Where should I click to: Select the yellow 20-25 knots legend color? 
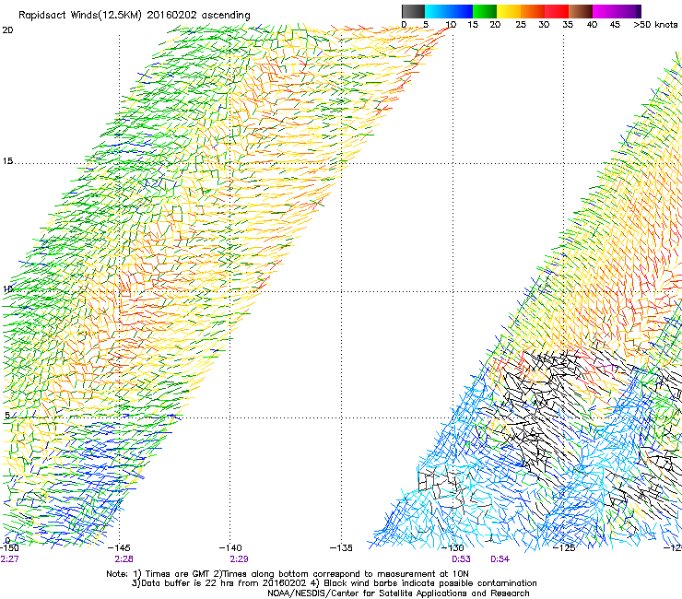(509, 11)
